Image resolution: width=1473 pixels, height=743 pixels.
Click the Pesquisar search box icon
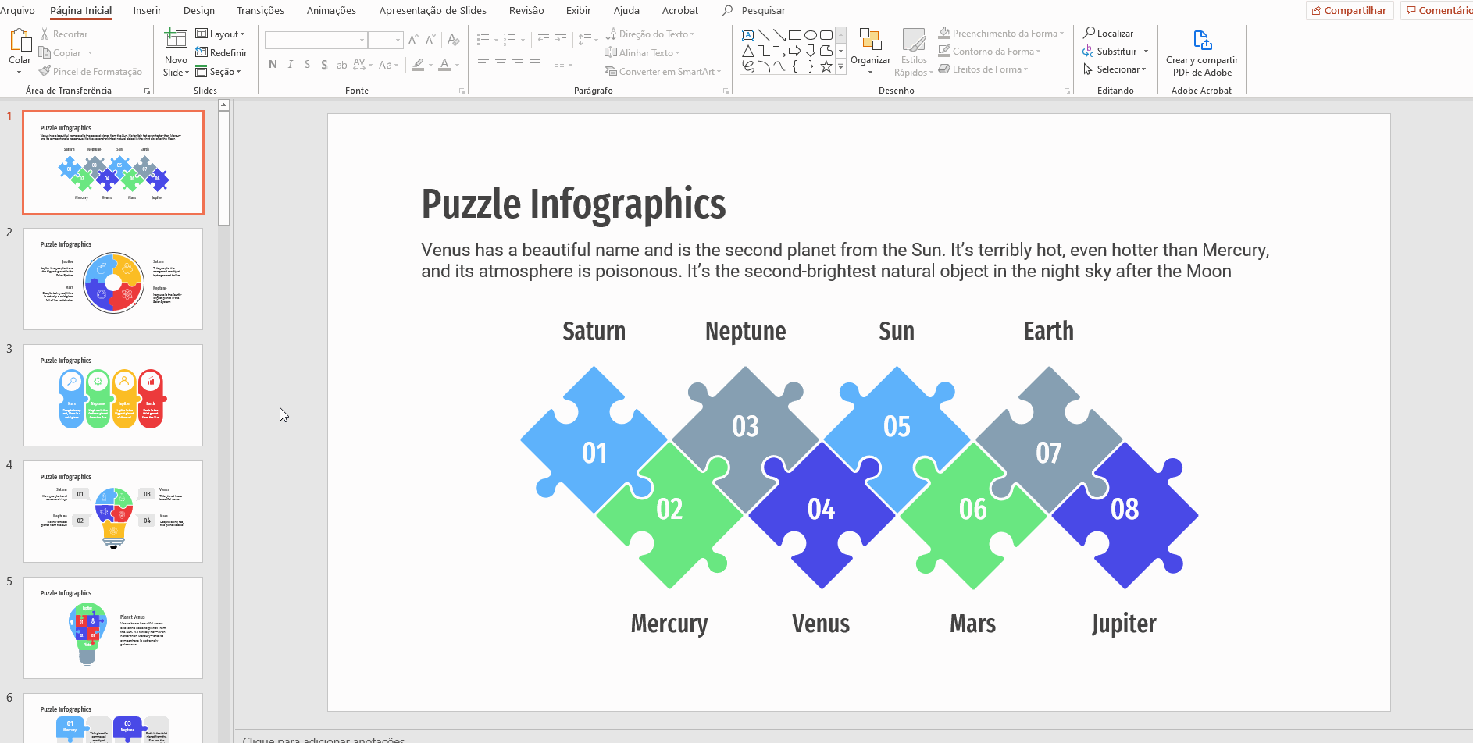pyautogui.click(x=727, y=10)
